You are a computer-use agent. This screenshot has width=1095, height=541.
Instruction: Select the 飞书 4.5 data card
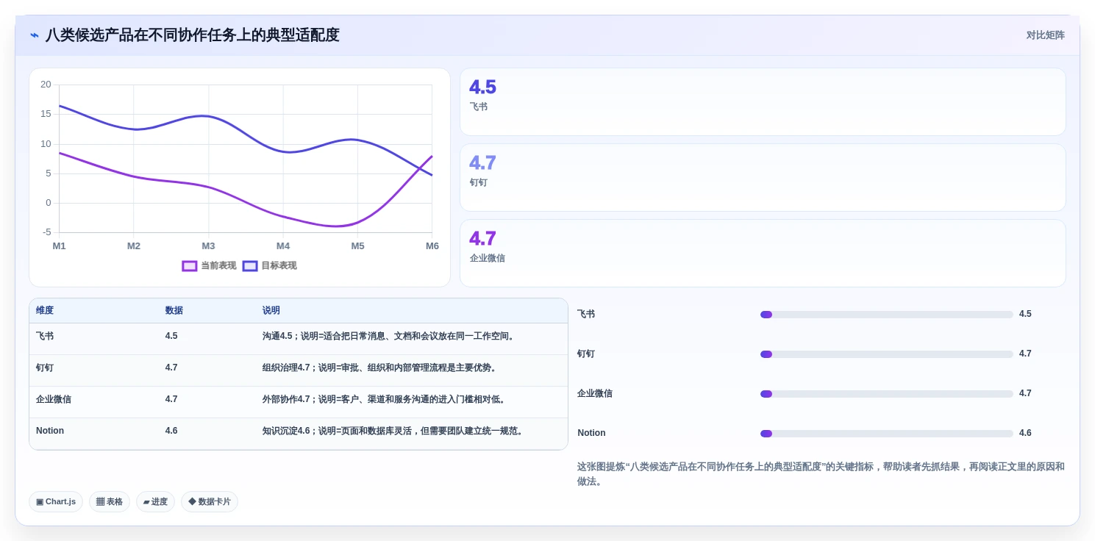coord(763,102)
